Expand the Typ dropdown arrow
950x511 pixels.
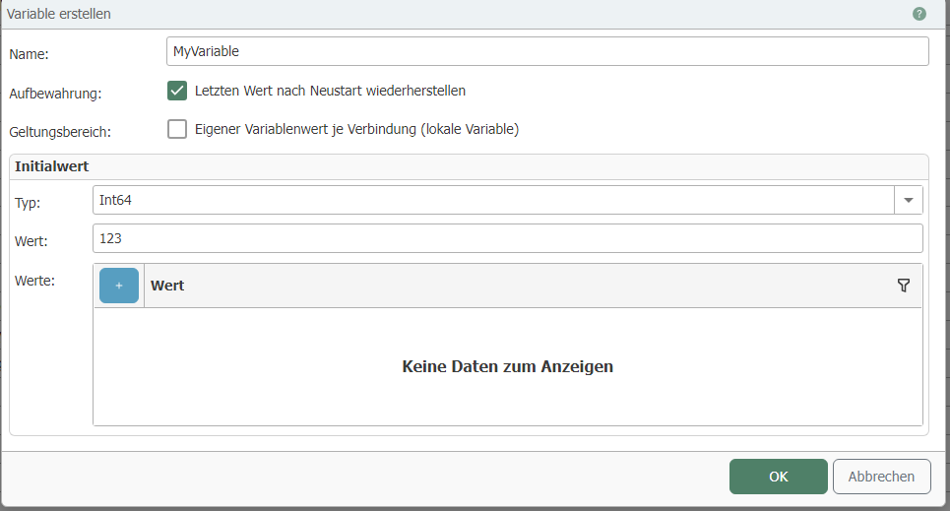tap(908, 200)
